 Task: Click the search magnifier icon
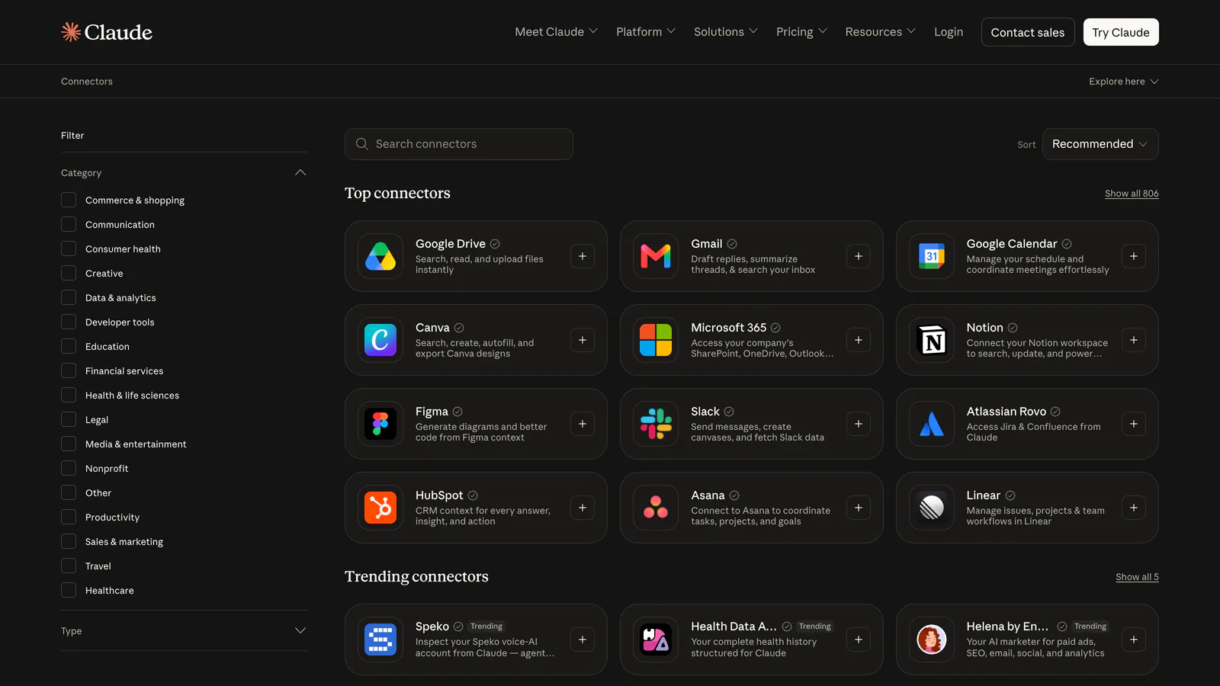362,144
